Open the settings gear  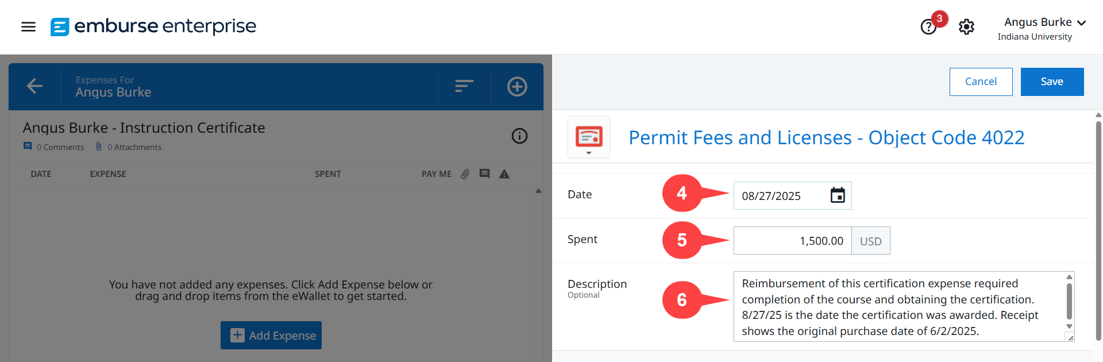tap(966, 26)
